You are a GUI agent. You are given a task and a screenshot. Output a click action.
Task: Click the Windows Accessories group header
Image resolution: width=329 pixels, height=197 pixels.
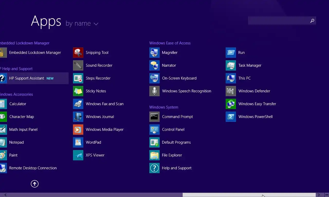click(16, 94)
